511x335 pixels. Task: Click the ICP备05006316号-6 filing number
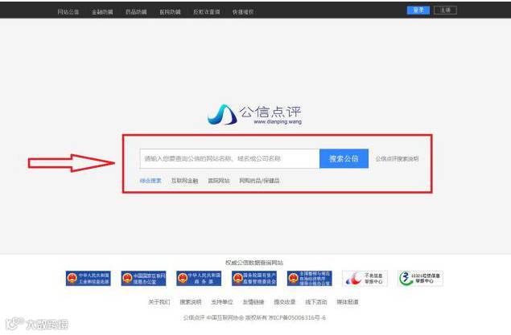click(297, 318)
